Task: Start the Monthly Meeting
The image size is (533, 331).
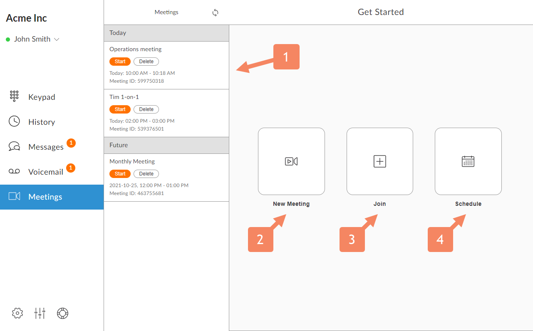Action: coord(120,173)
